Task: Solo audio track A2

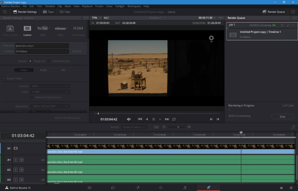Action: point(16,170)
